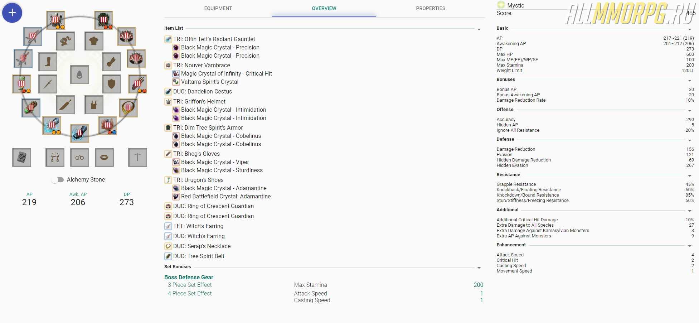Click the boots slot in gear wheel
This screenshot has height=323, width=699.
coord(48,62)
